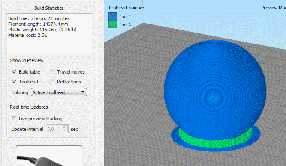The height and width of the screenshot is (166, 286).
Task: Uncheck the Toolhead checkbox
Action: click(14, 82)
